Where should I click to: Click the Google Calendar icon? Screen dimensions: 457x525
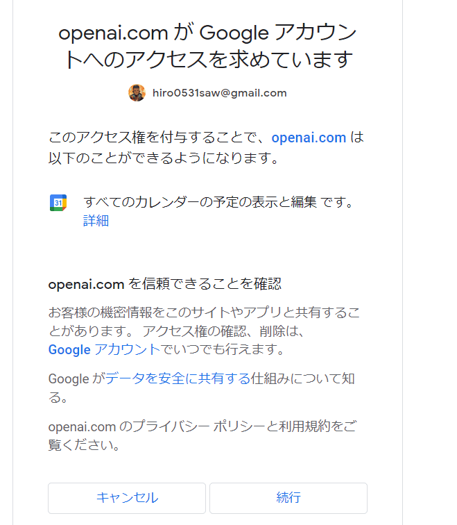(58, 203)
